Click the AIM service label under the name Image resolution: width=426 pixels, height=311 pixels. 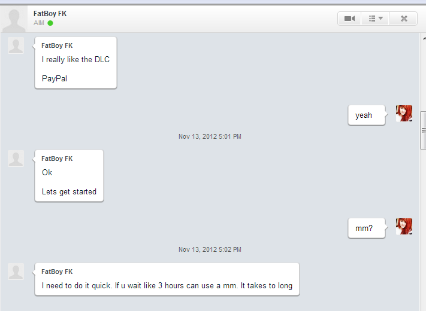click(39, 23)
